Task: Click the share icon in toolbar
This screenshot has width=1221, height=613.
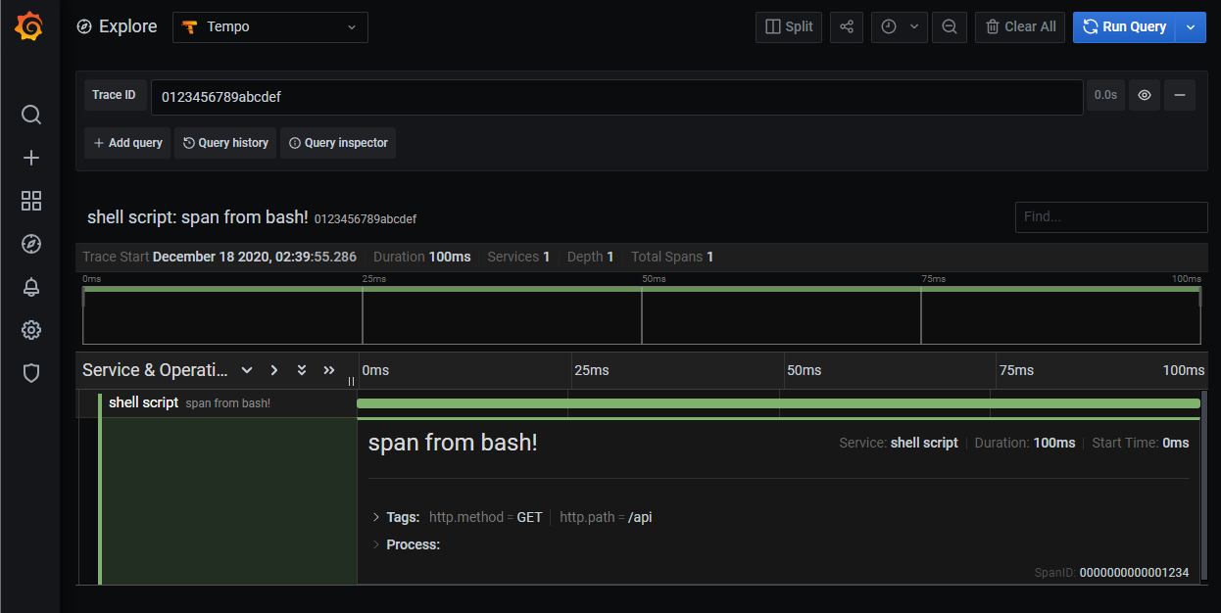Action: (847, 27)
